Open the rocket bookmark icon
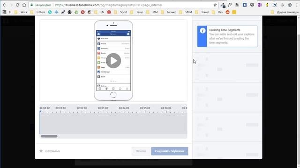 click(63, 12)
